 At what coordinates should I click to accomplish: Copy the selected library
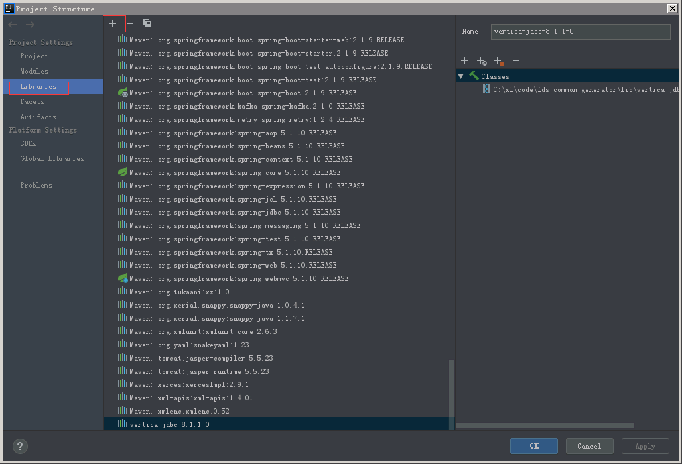[147, 23]
